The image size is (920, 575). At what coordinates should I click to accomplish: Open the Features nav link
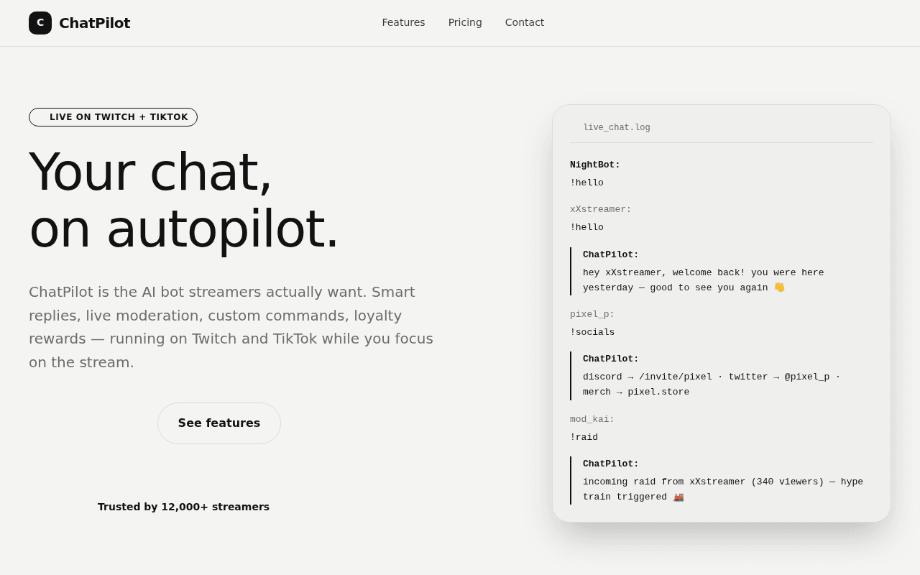click(x=403, y=22)
